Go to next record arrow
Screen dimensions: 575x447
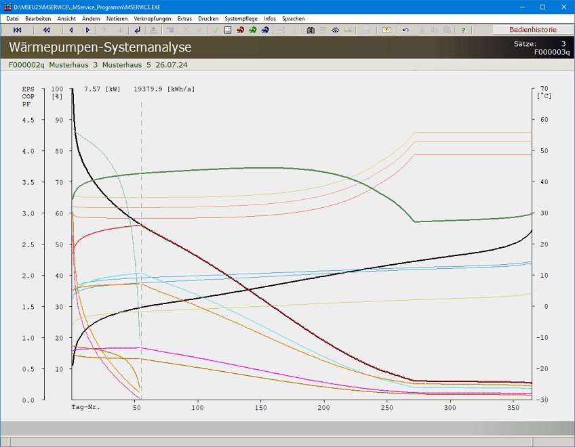pyautogui.click(x=87, y=30)
